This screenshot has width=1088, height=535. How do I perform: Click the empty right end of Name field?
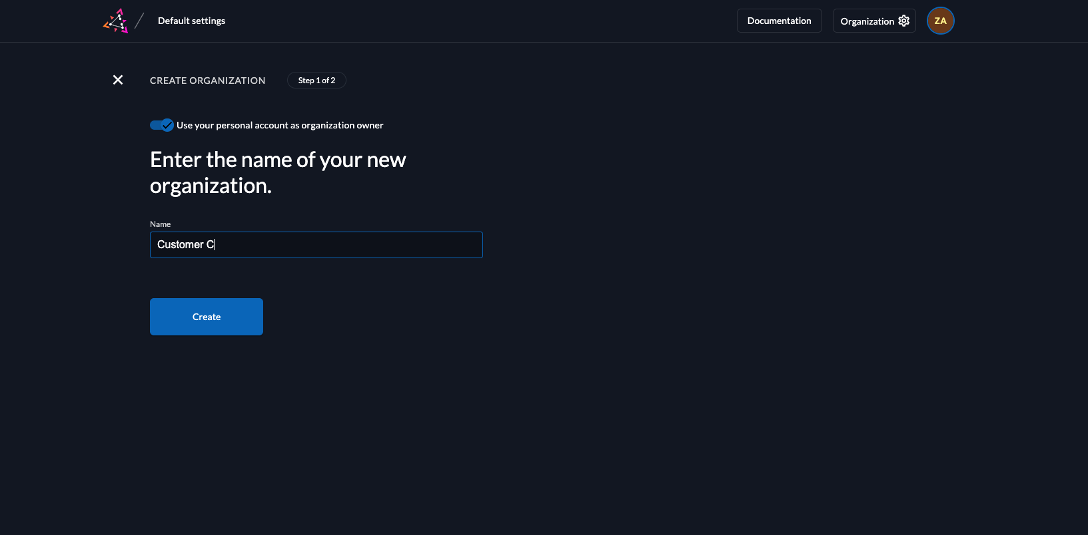[x=453, y=245]
